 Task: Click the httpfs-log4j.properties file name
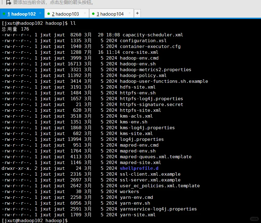151,99
